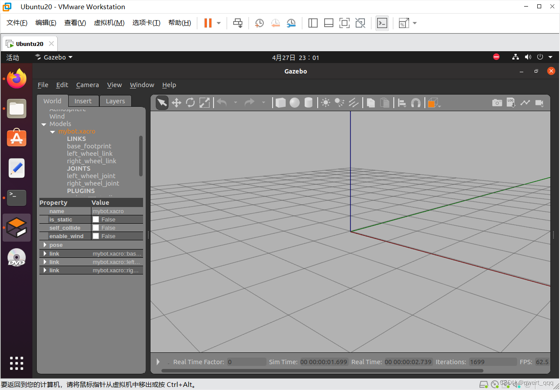The image size is (560, 390).
Task: Expand the link row for mybot.xacro::left...
Action: click(45, 262)
